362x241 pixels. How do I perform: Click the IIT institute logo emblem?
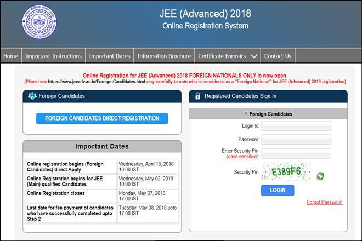39,22
